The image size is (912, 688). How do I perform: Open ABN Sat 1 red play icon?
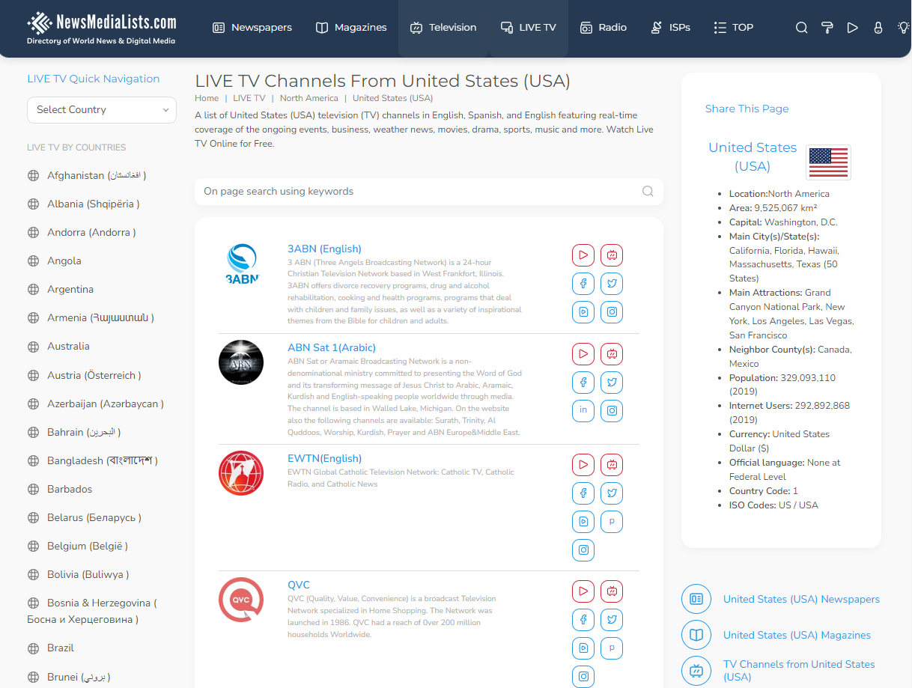(583, 354)
